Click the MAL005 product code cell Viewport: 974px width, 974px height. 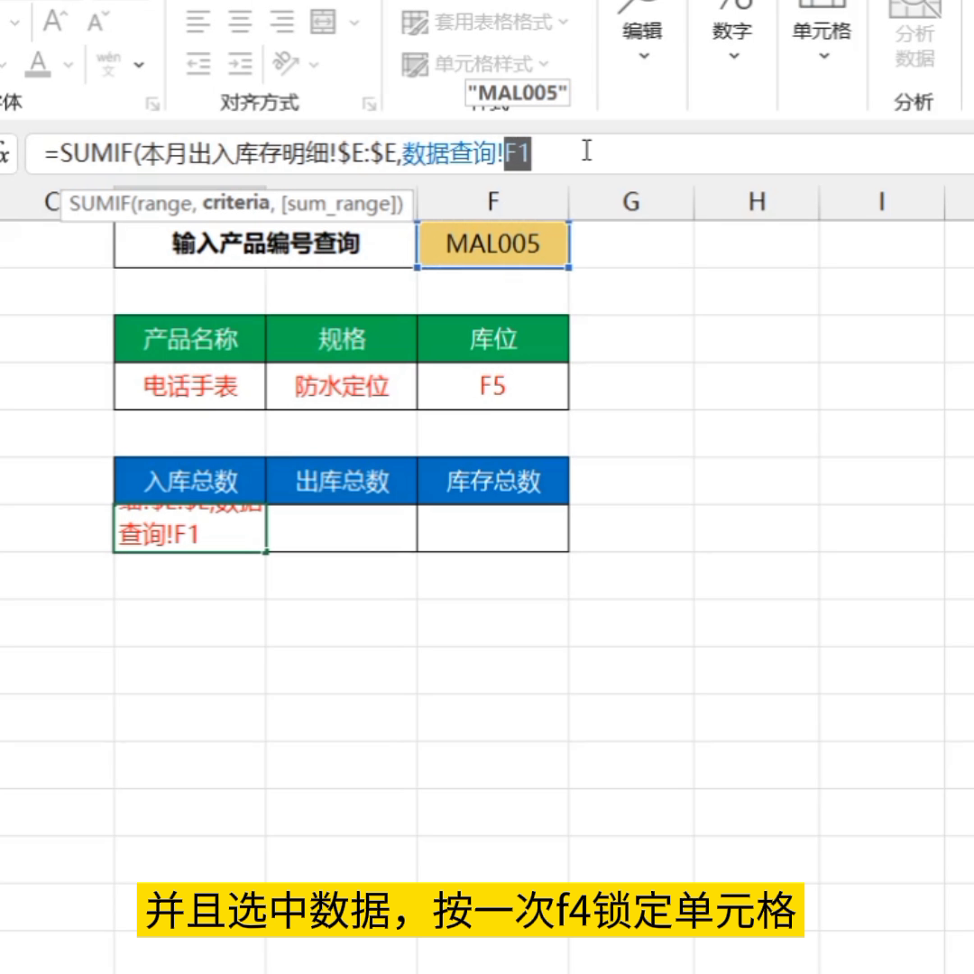tap(493, 244)
